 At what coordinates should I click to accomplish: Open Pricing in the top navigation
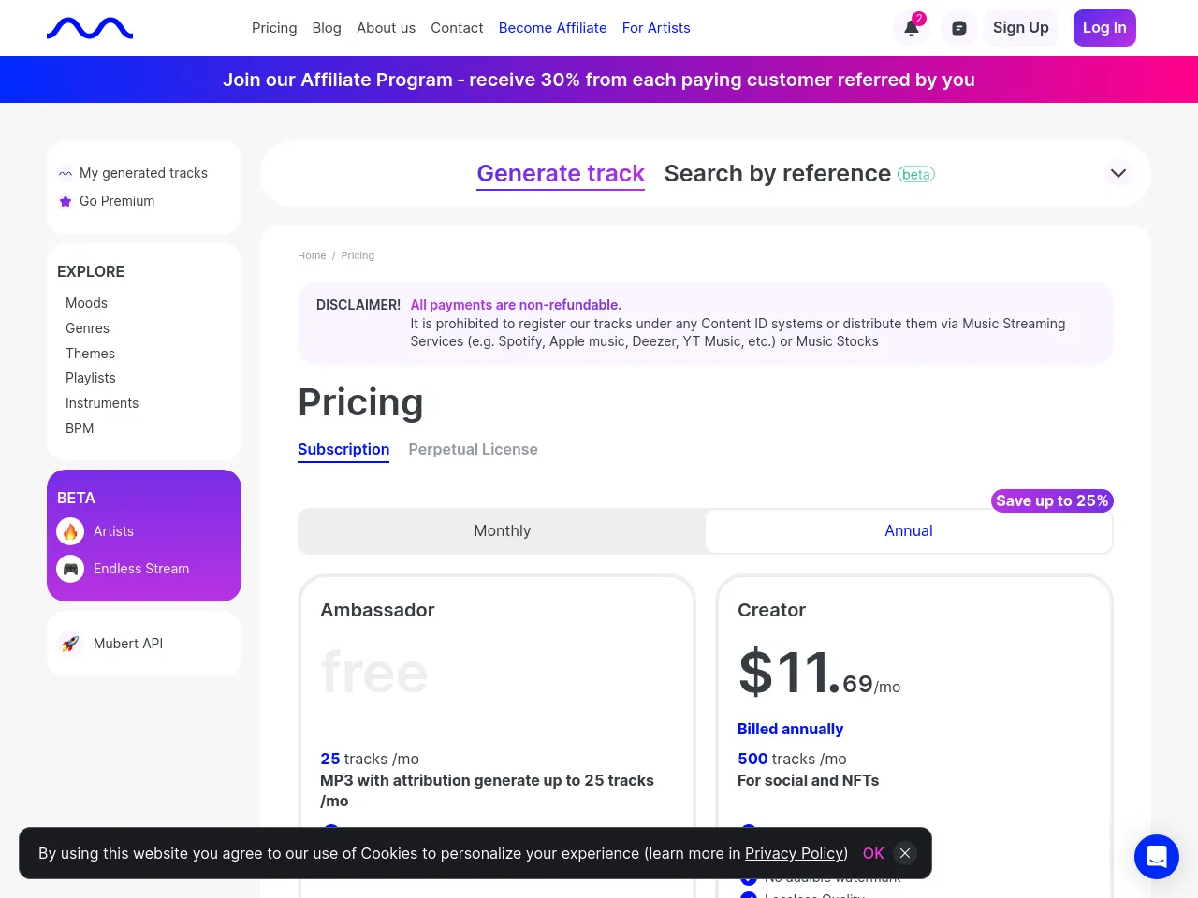point(274,28)
